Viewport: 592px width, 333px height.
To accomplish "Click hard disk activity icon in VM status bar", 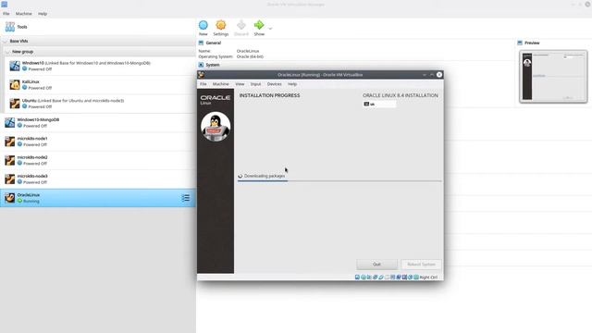I will click(357, 277).
